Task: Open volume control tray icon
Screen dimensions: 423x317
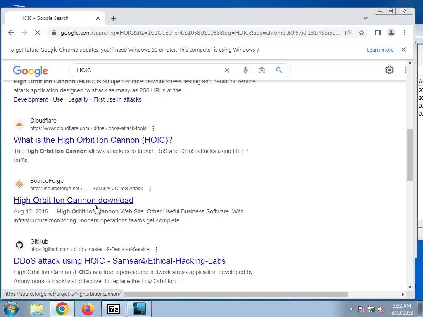Action: [x=381, y=309]
